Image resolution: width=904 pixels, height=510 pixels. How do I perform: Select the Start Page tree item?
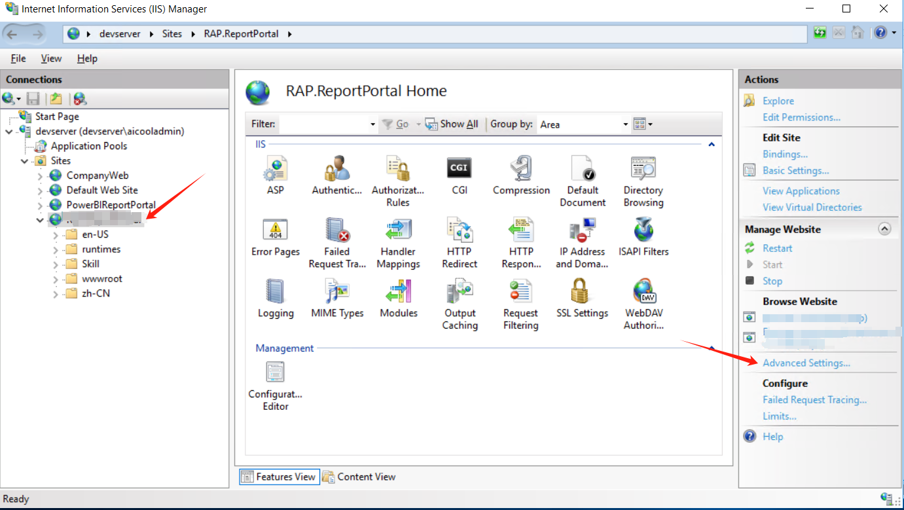point(57,117)
